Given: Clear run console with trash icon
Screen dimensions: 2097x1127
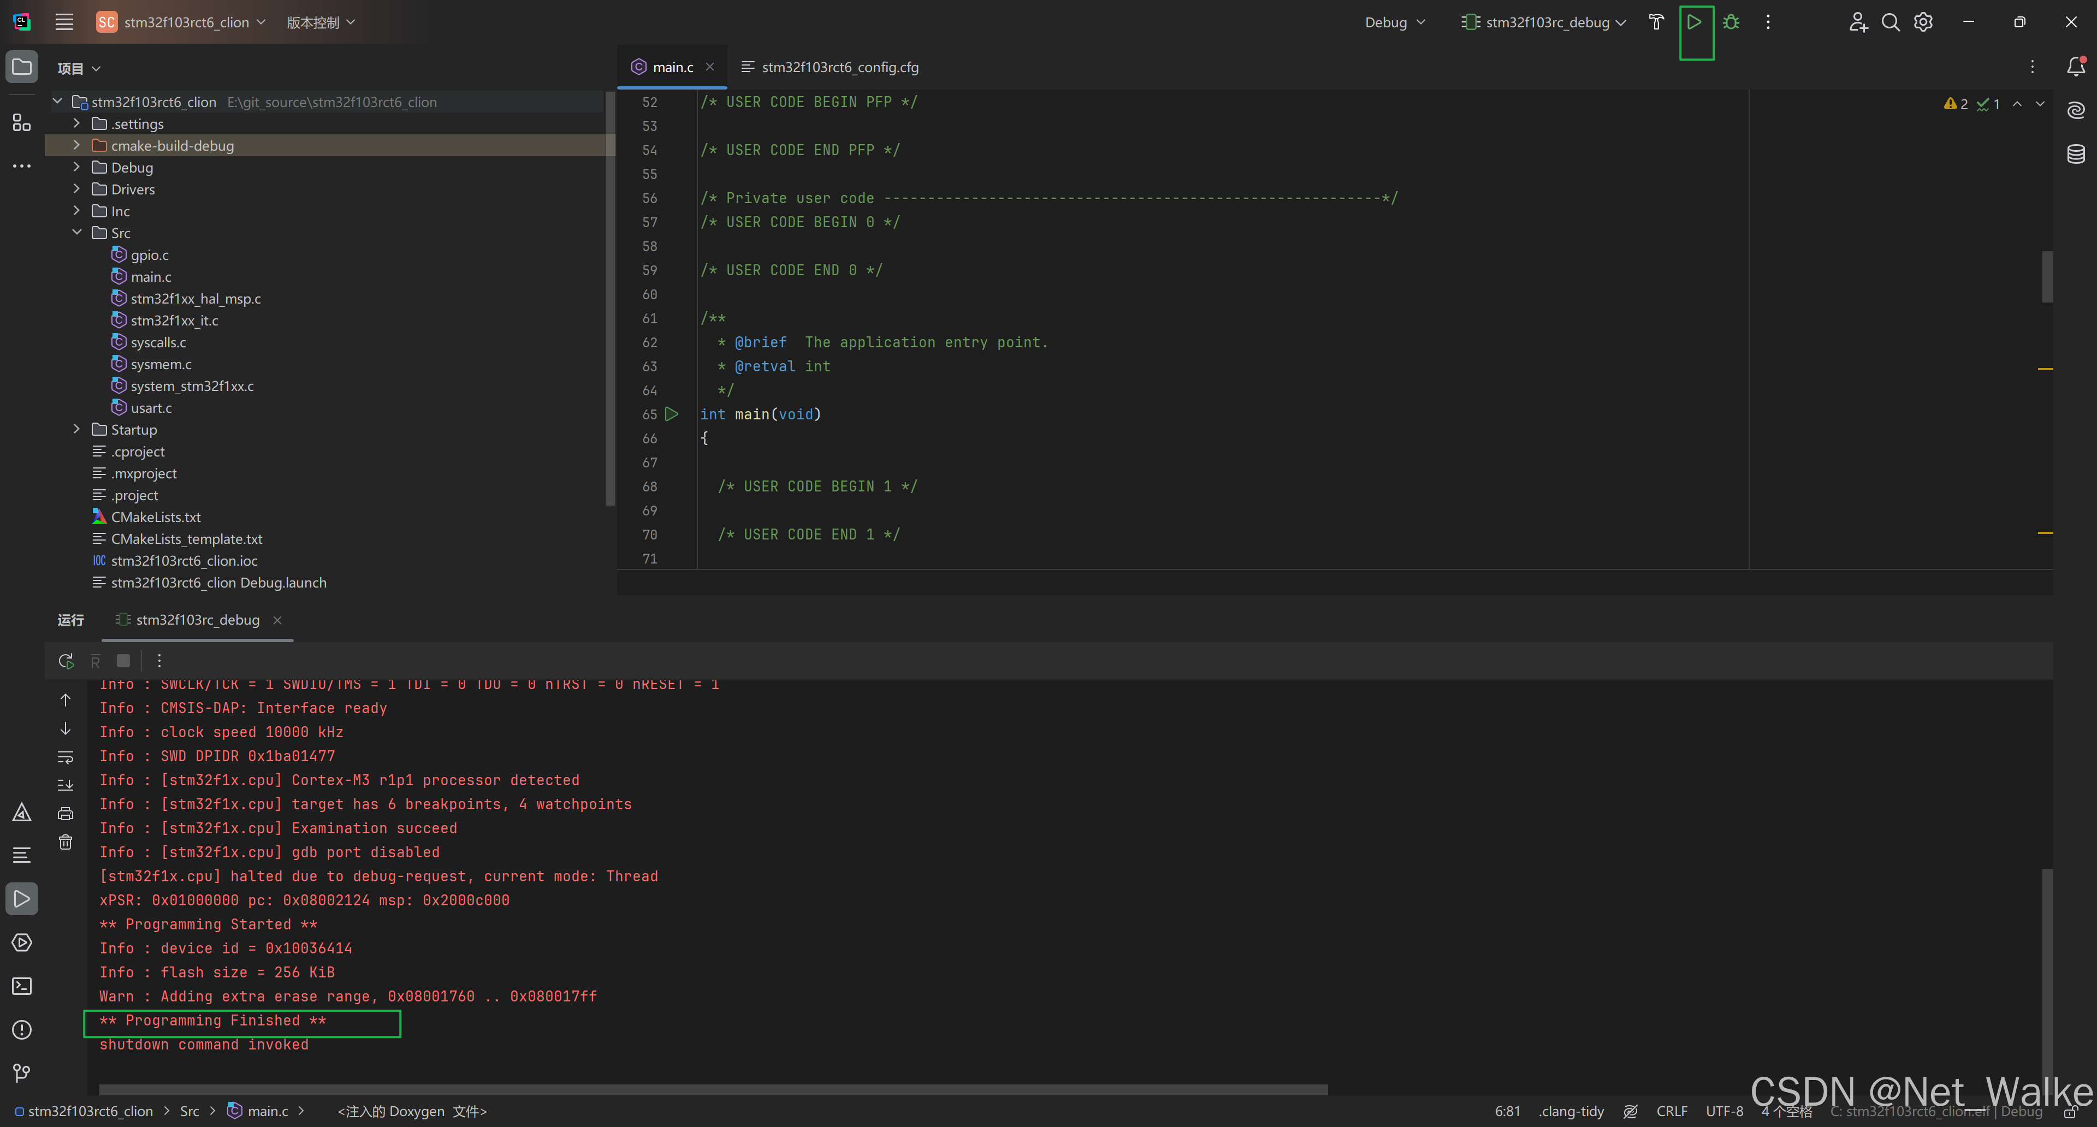Looking at the screenshot, I should click(x=66, y=842).
